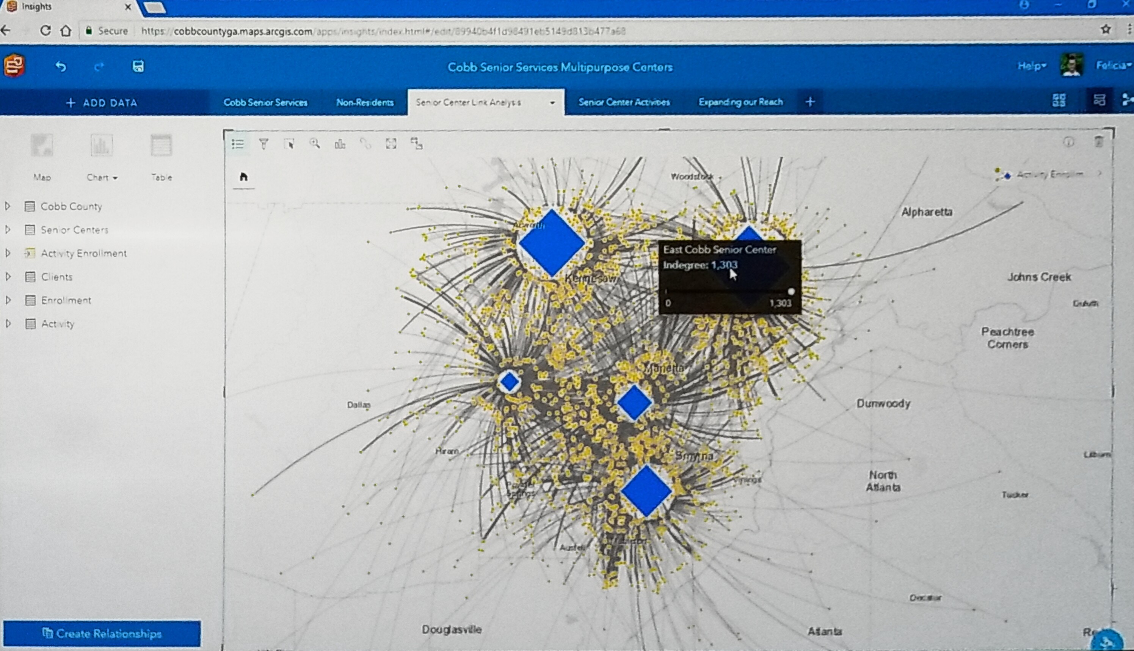This screenshot has width=1134, height=651.
Task: Switch to page view grid icon
Action: click(x=1059, y=100)
